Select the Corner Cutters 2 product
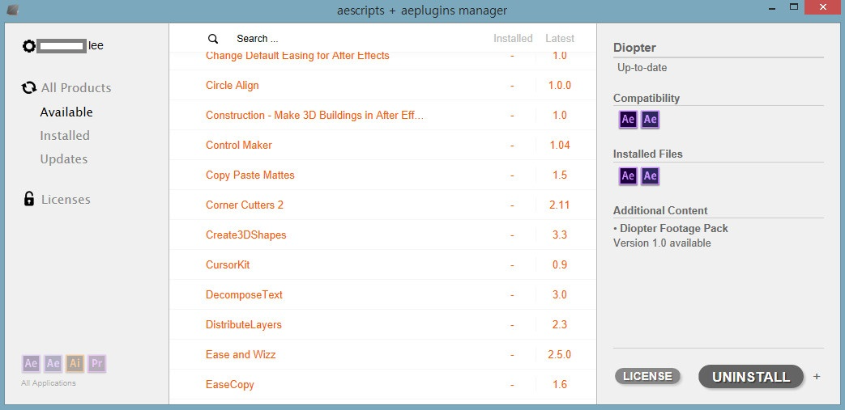845x410 pixels. pyautogui.click(x=245, y=205)
